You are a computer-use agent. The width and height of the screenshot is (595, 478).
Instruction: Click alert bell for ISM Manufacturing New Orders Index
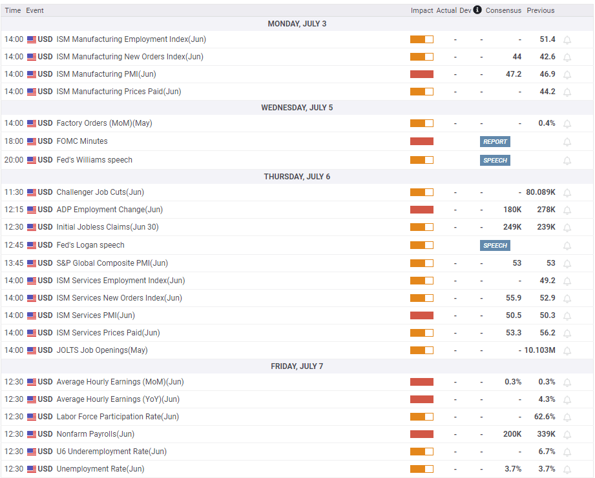(567, 57)
